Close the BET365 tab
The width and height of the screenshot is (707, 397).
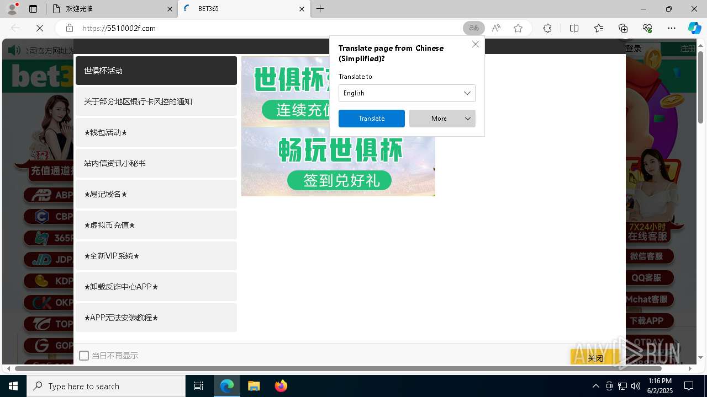pyautogui.click(x=302, y=9)
